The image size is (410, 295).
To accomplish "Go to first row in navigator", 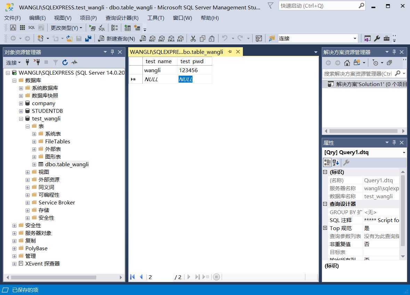I will coord(132,277).
